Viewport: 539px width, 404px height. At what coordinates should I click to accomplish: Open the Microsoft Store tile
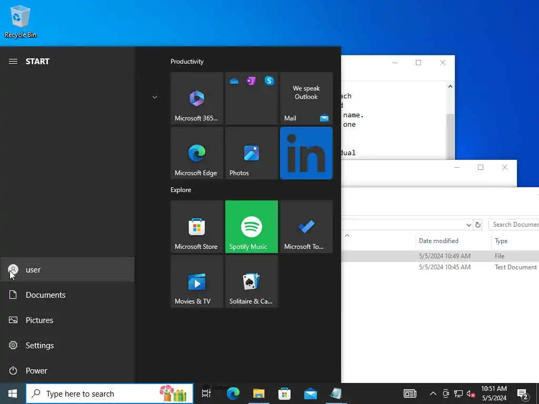point(197,227)
